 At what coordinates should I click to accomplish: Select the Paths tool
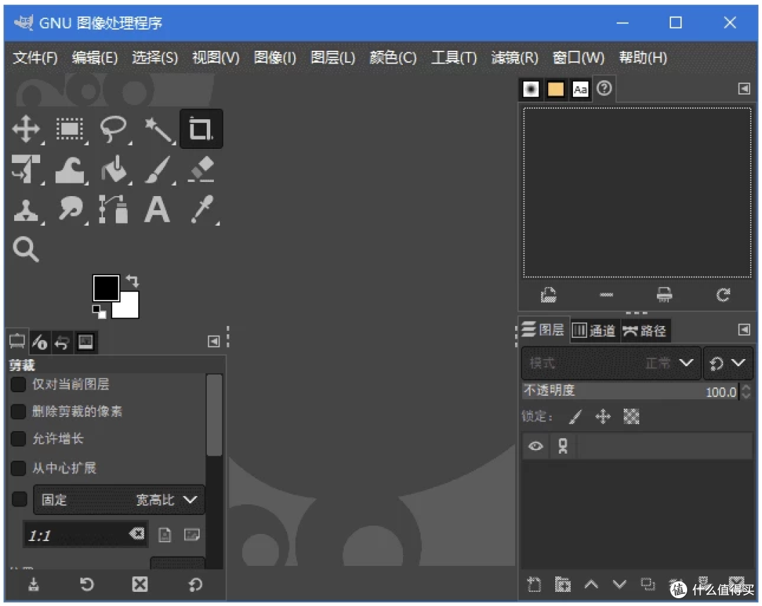114,210
